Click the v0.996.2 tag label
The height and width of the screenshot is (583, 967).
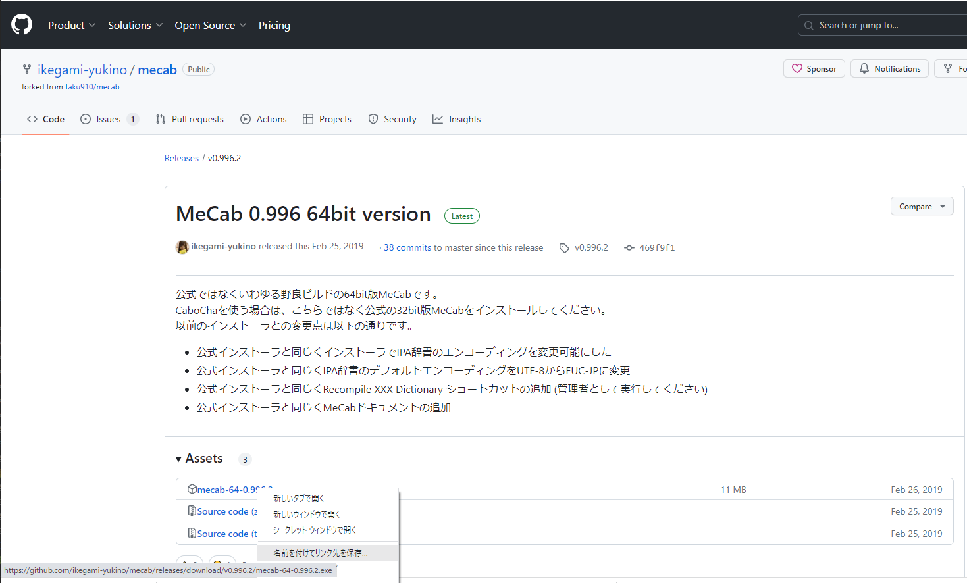coord(591,247)
